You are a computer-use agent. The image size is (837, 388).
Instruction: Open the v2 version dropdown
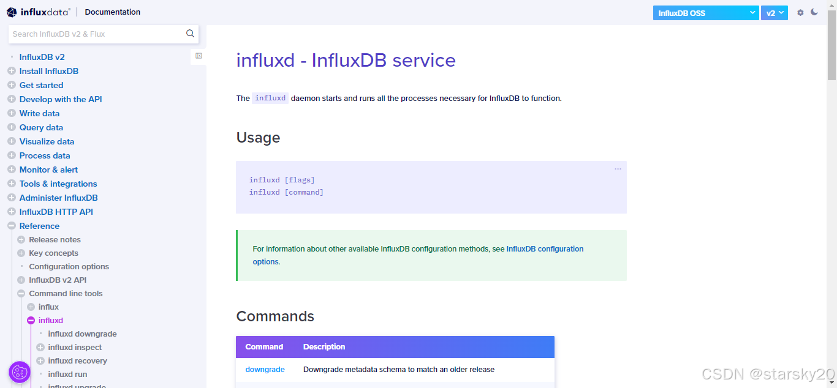(774, 12)
